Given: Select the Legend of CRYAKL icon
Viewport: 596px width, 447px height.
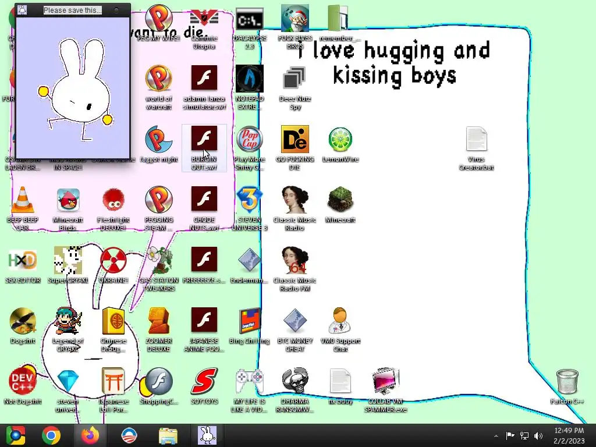Looking at the screenshot, I should [x=68, y=329].
